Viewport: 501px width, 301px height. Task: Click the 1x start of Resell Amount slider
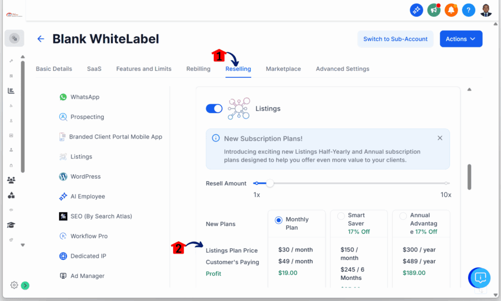[256, 184]
